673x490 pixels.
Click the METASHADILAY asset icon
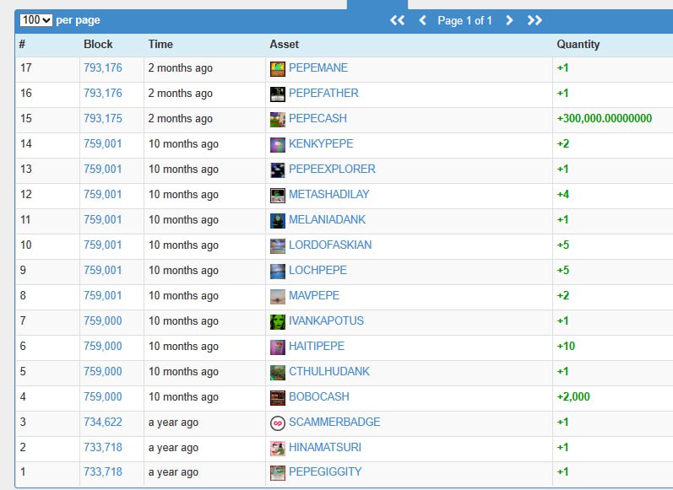click(278, 196)
